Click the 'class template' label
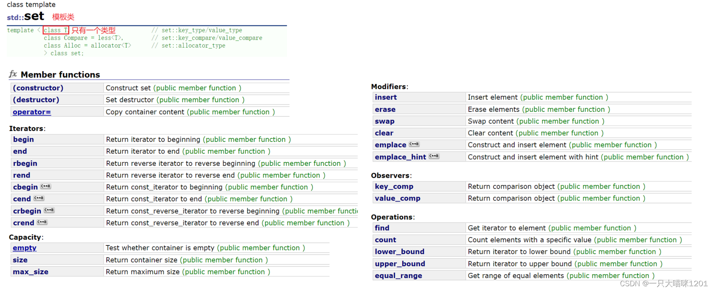 [31, 4]
